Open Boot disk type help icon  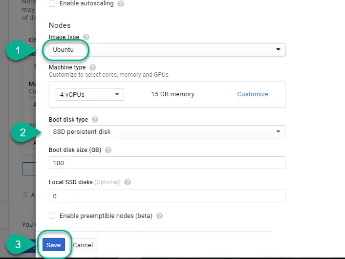[x=95, y=120]
